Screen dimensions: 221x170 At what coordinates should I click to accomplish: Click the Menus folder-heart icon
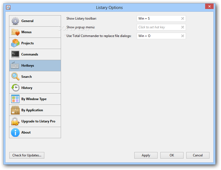pyautogui.click(x=15, y=32)
